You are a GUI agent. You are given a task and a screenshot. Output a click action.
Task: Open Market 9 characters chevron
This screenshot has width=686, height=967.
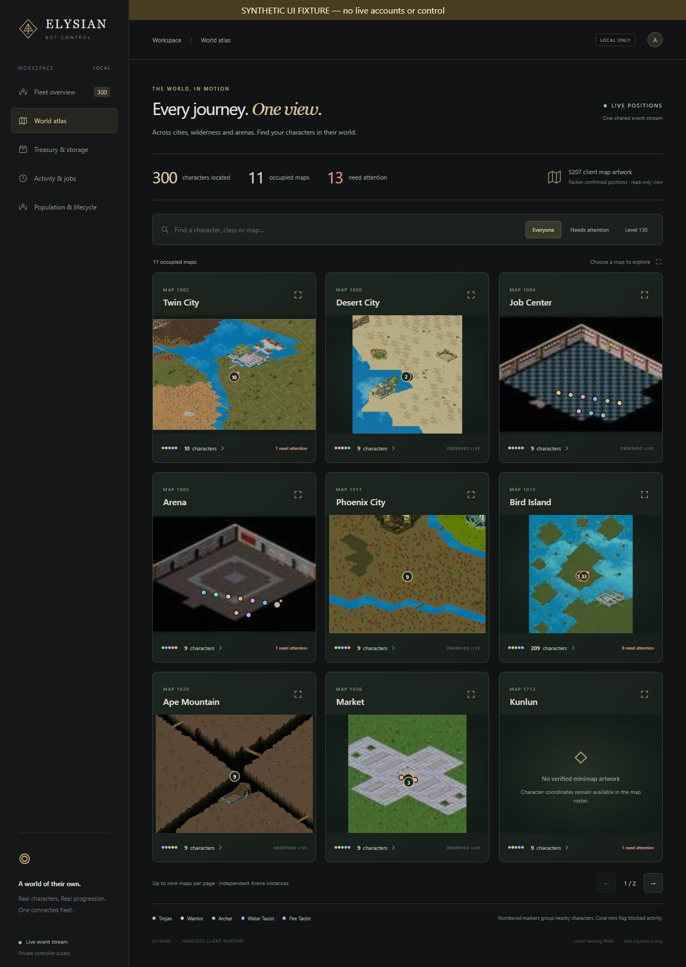click(x=393, y=848)
